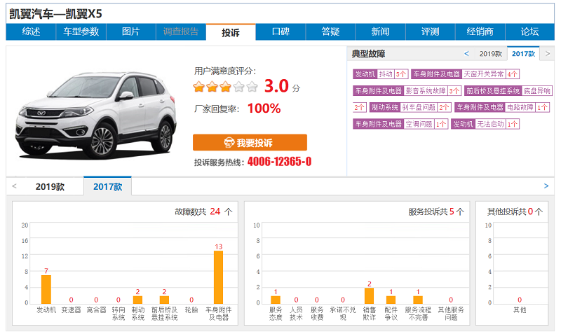Click the 销售欺诈 bar showing 2
Image resolution: width=561 pixels, height=334 pixels.
pos(370,295)
